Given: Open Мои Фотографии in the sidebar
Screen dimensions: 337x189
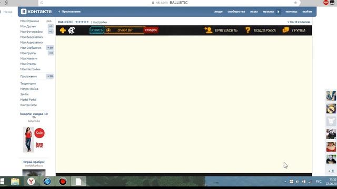Looking at the screenshot, I should [32, 31].
